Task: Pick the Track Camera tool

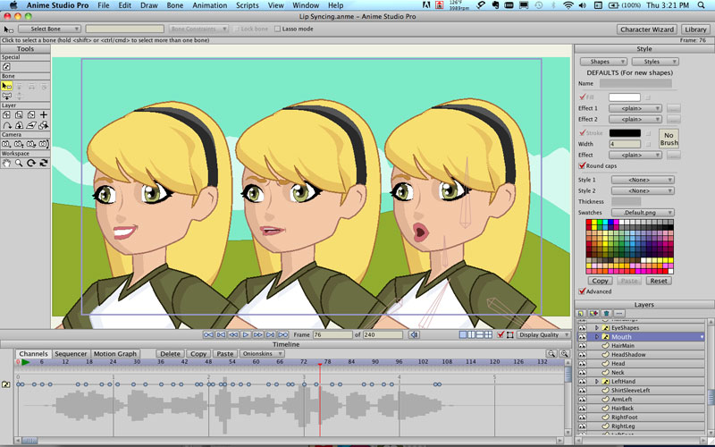Action: (x=7, y=143)
